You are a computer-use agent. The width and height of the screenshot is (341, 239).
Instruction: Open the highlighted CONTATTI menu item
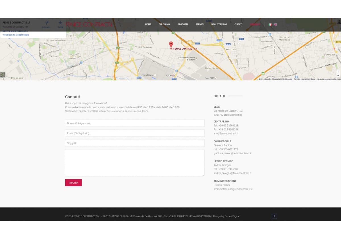(x=255, y=25)
